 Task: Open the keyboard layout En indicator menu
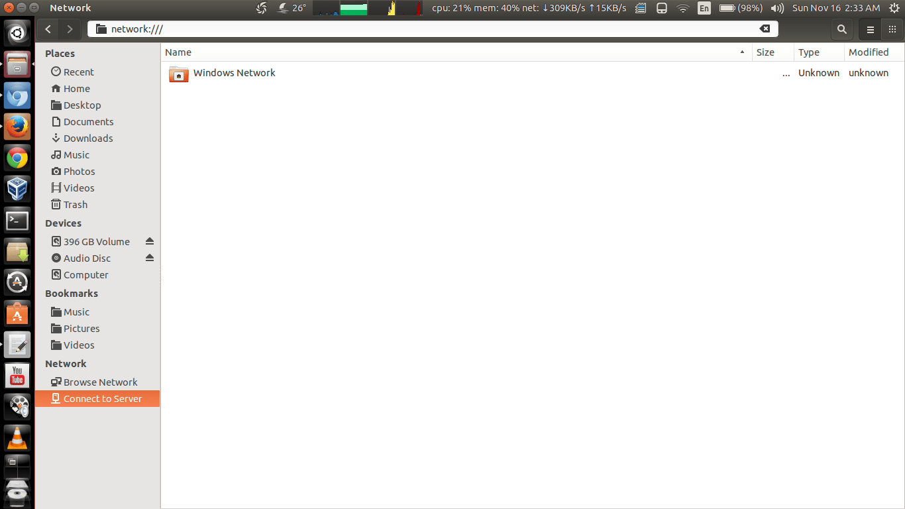coord(704,8)
